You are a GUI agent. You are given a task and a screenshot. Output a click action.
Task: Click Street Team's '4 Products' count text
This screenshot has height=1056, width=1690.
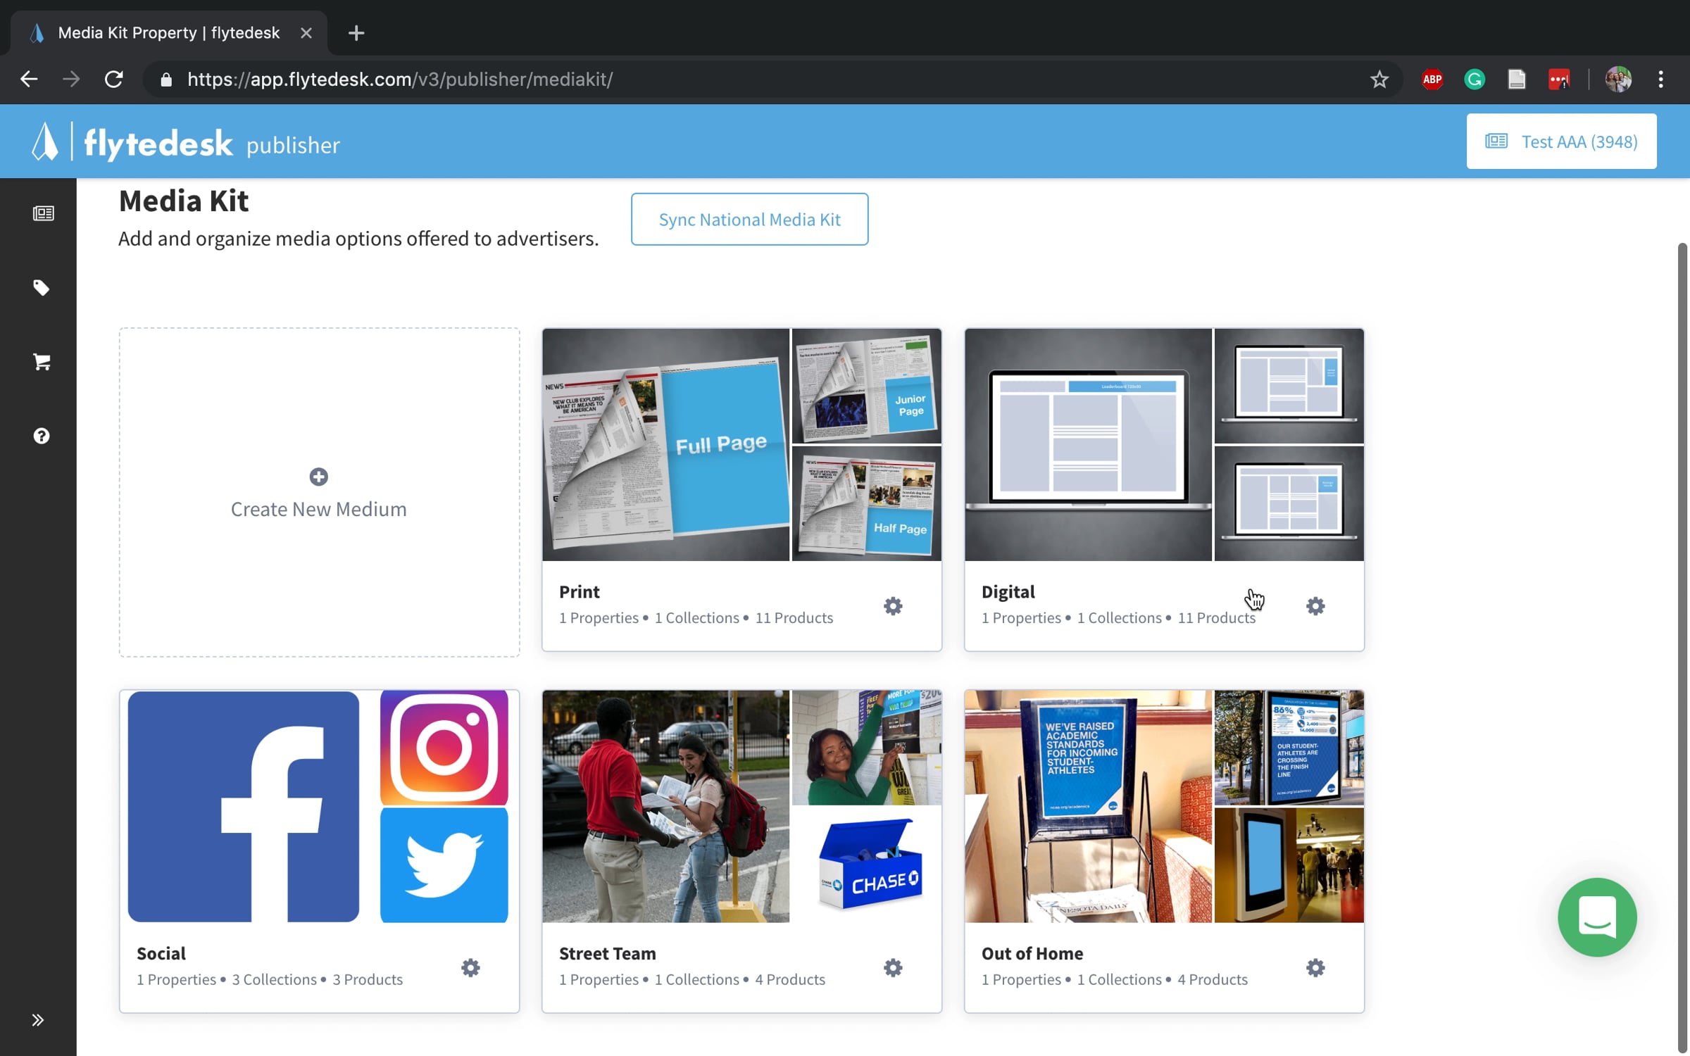coord(790,980)
